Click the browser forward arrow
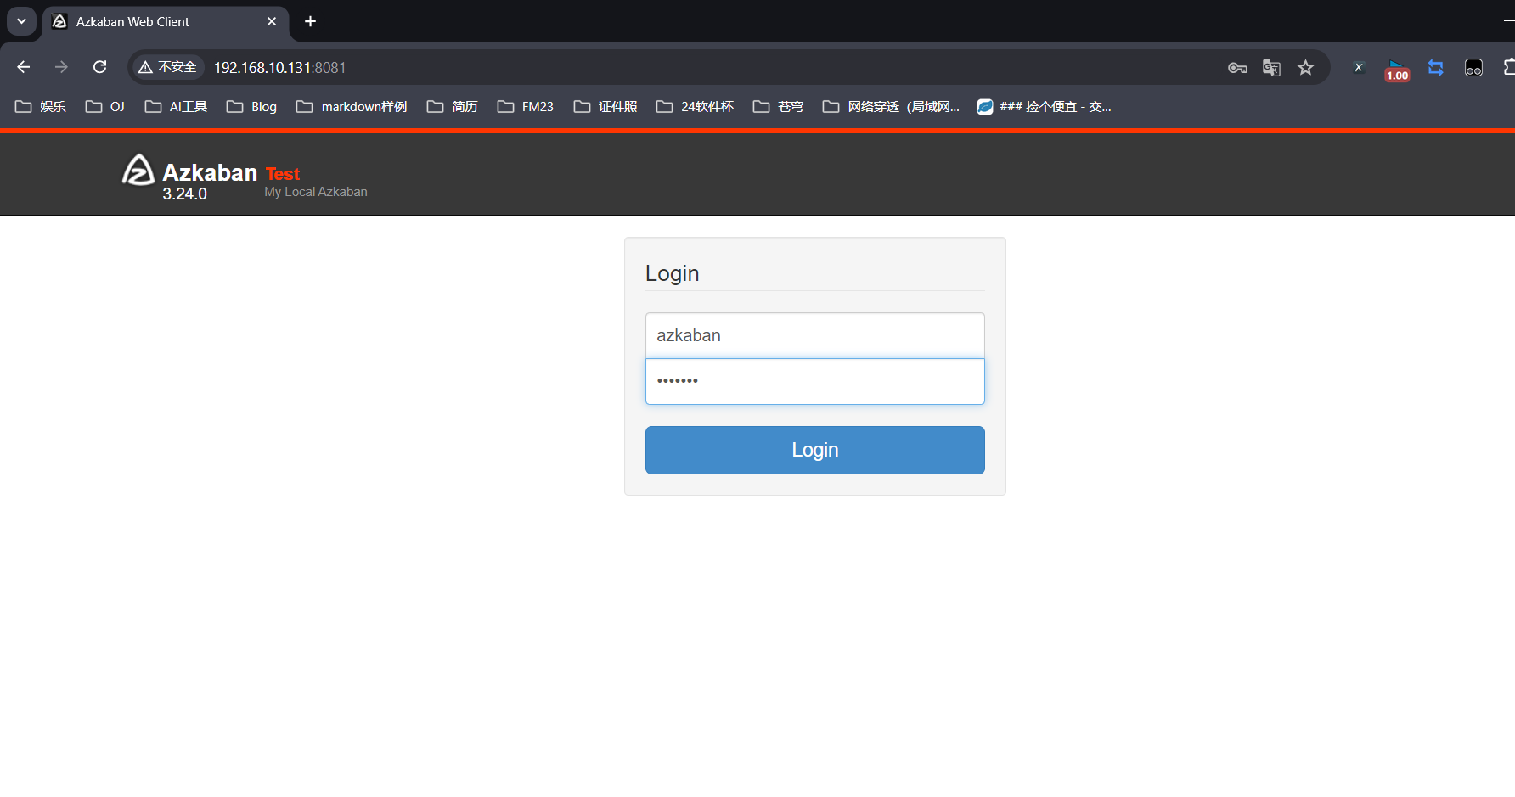This screenshot has width=1515, height=797. point(61,67)
